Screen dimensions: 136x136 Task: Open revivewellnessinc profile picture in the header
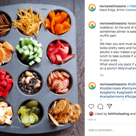(x=92, y=8)
